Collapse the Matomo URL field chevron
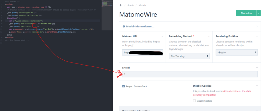 click(x=162, y=36)
